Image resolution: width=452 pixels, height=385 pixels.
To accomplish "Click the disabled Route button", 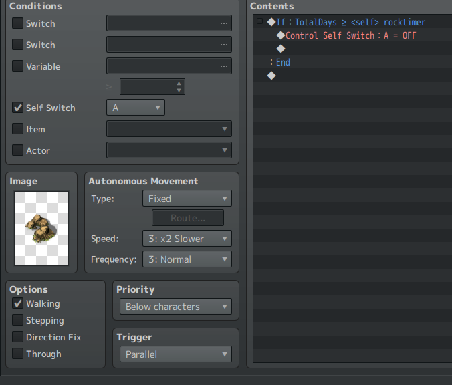I will click(x=188, y=218).
